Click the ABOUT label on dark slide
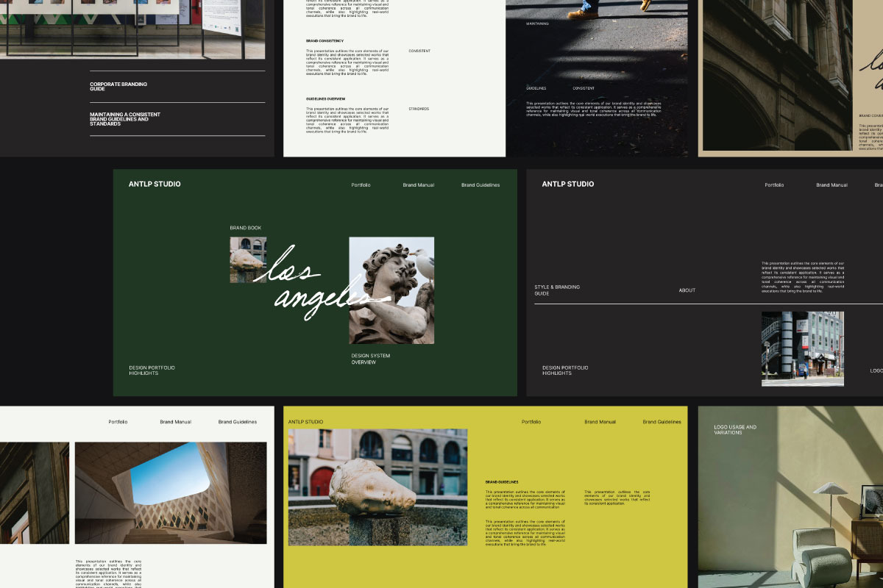Screen dimensions: 883x588 (x=687, y=291)
